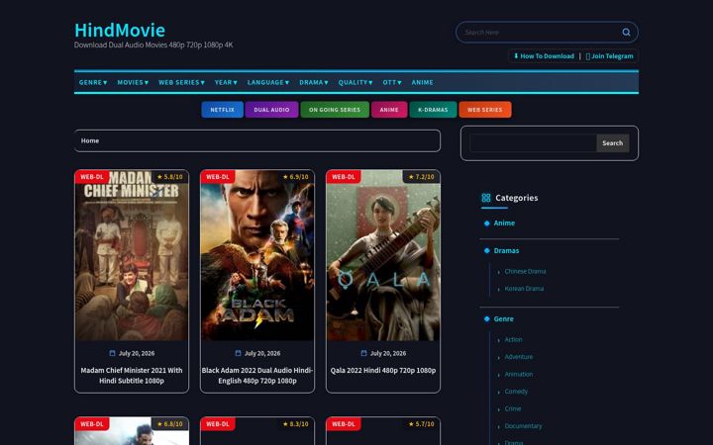Open the OTT dropdown menu
The width and height of the screenshot is (713, 445).
[392, 82]
